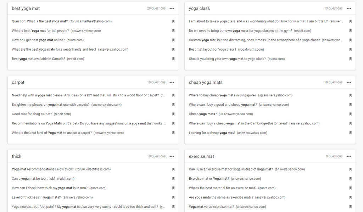
Task: Open 'Where to buy cheap yoga mats in Singapore?'
Action: tap(222, 95)
